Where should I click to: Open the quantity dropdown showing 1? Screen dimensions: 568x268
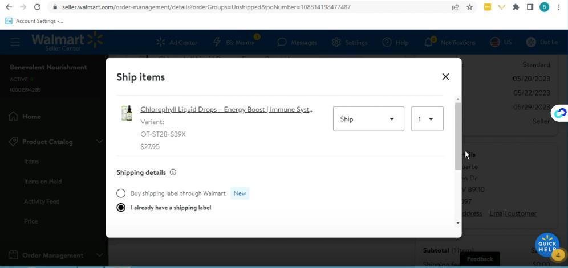[427, 118]
